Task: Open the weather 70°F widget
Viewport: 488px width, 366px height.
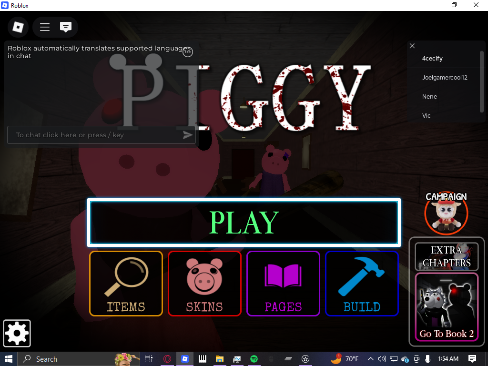Action: pyautogui.click(x=344, y=359)
